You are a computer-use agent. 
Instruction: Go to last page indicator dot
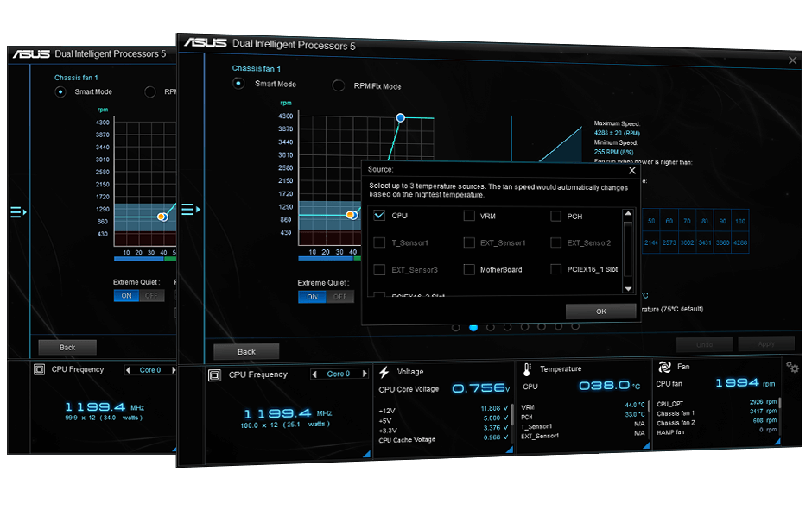[x=574, y=326]
